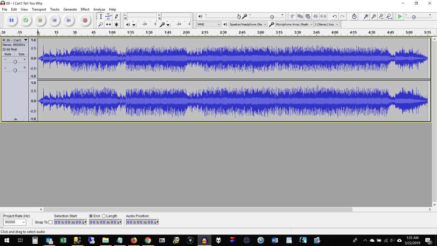
Task: Click the Play-at-speed green triangle
Action: pyautogui.click(x=400, y=16)
